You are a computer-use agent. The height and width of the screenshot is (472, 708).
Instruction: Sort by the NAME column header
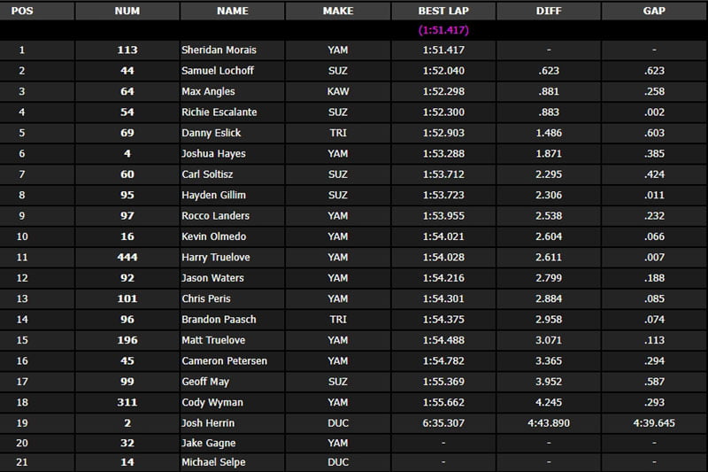pos(232,11)
